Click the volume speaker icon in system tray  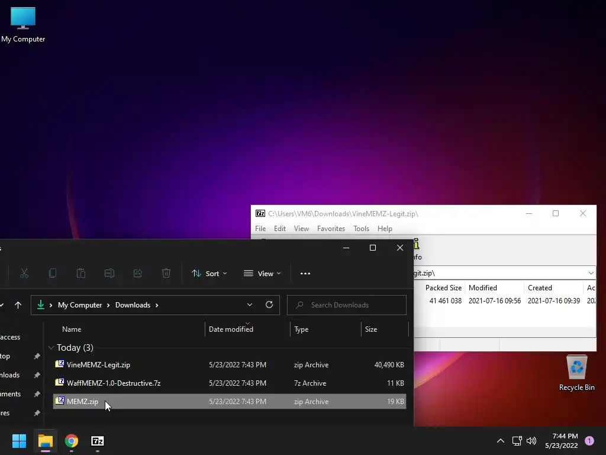(x=531, y=441)
